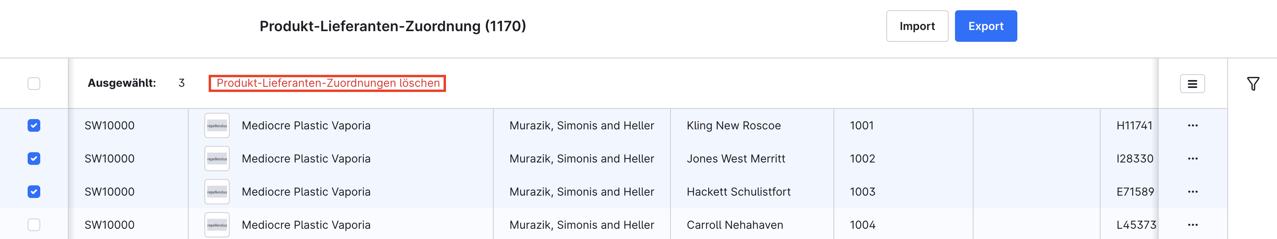Uncheck the Kling New Roscoe row checkbox

(x=34, y=125)
